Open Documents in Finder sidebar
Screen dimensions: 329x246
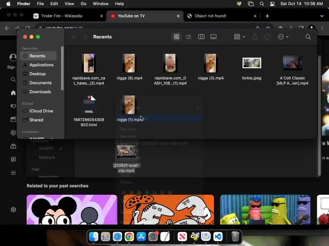click(39, 83)
